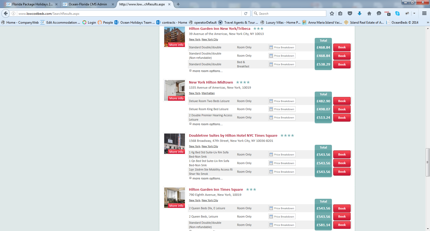Open contracts - Home bookmark
This screenshot has width=430, height=231.
pyautogui.click(x=172, y=23)
